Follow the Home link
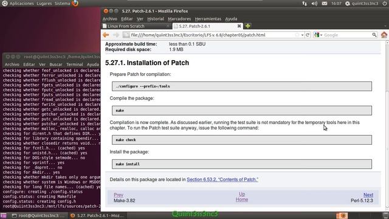Image resolution: width=389 pixels, height=219 pixels. coord(242,200)
